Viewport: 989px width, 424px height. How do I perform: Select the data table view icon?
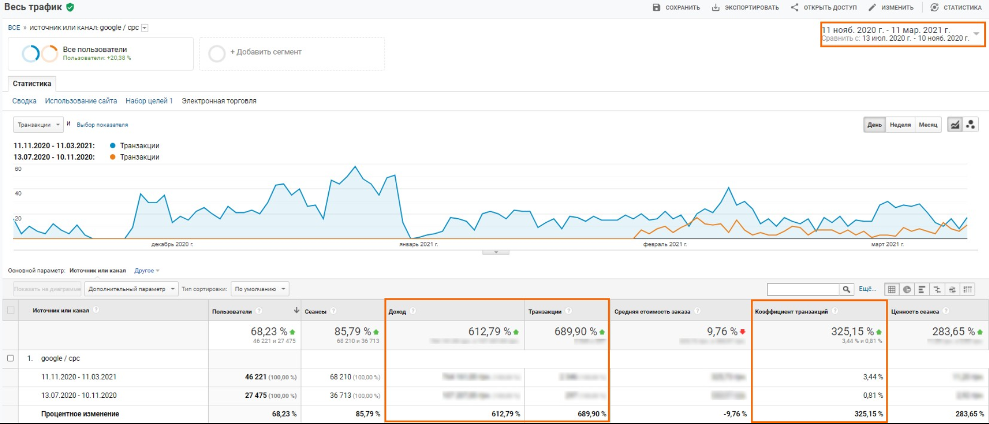click(892, 289)
